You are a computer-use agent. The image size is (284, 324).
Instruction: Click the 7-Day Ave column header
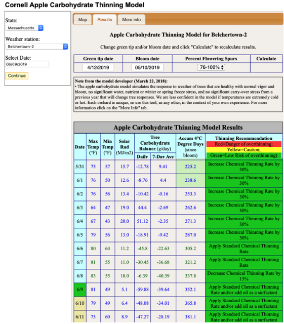163,156
